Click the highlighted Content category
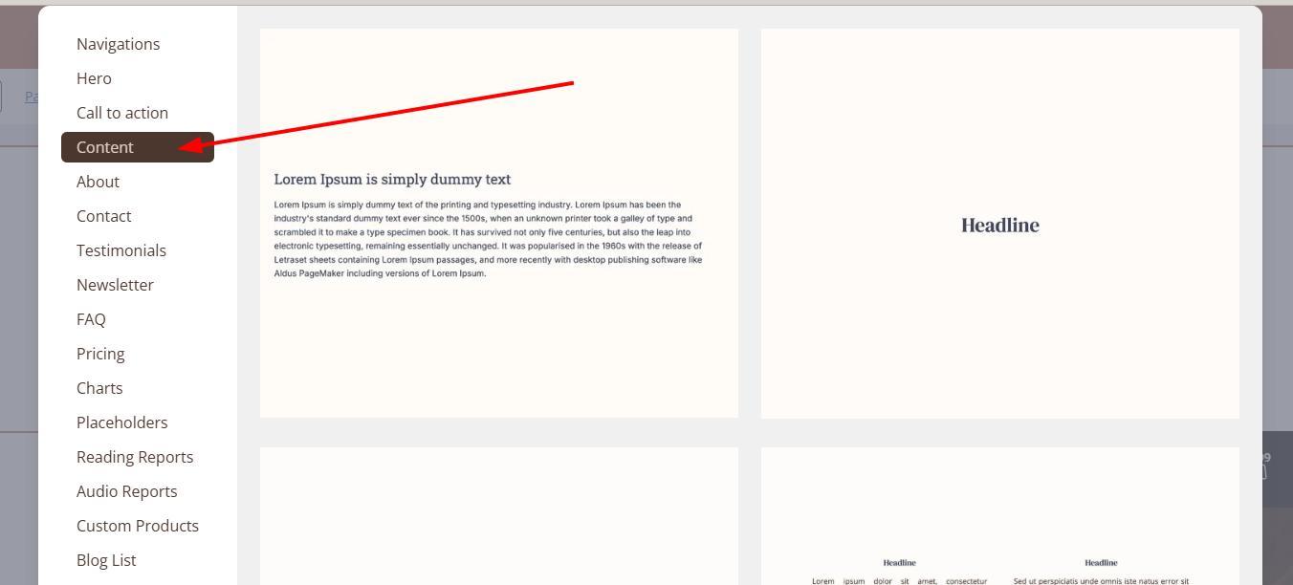This screenshot has height=585, width=1293. pos(105,147)
